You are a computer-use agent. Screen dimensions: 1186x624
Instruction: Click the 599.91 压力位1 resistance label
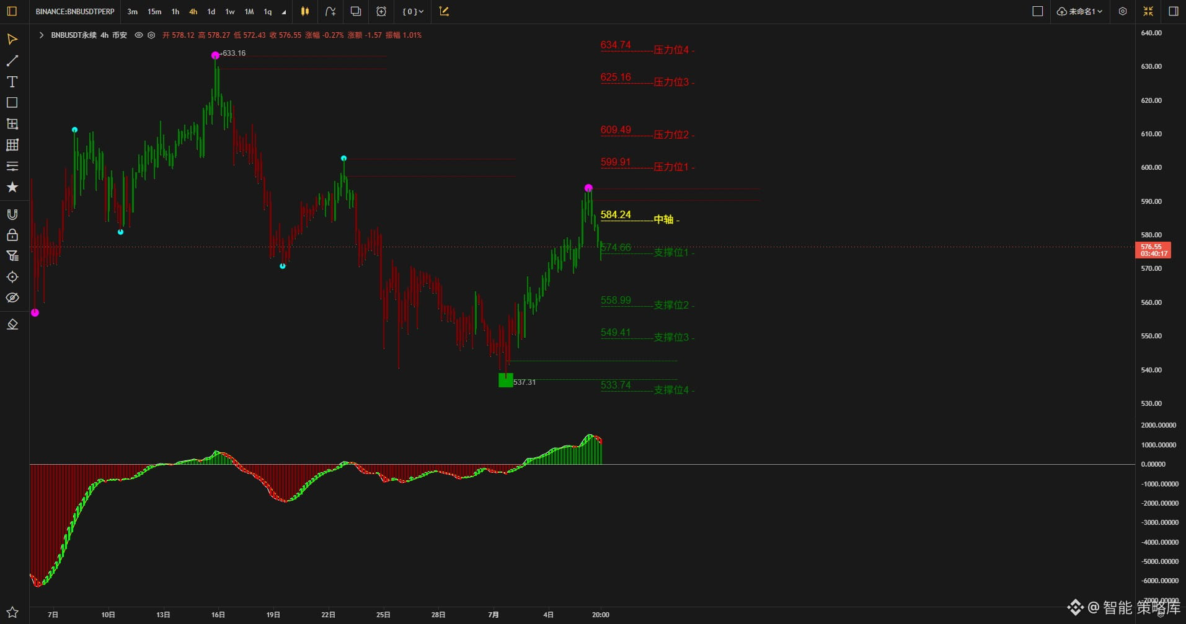pyautogui.click(x=647, y=164)
